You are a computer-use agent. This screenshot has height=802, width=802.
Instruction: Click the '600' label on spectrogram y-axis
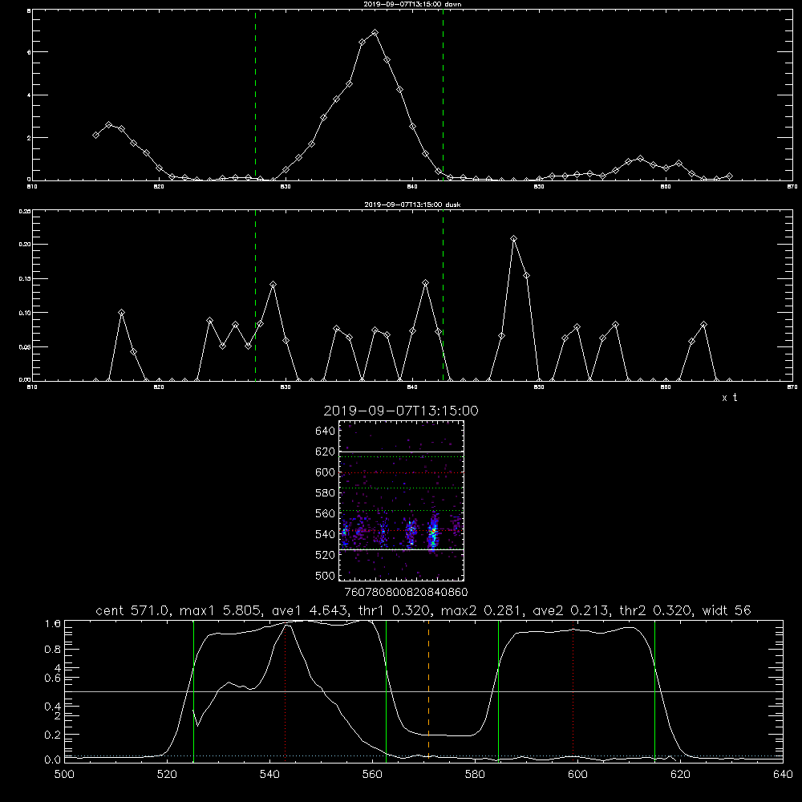tap(326, 472)
